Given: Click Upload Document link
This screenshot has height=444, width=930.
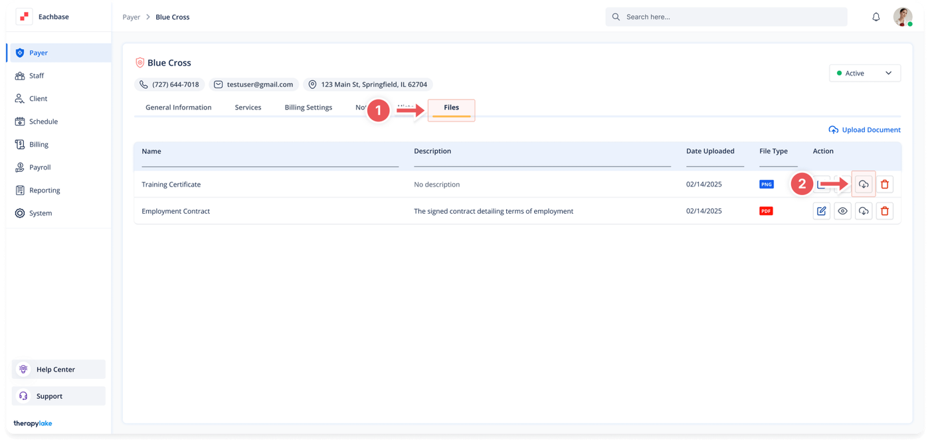Looking at the screenshot, I should click(x=864, y=130).
